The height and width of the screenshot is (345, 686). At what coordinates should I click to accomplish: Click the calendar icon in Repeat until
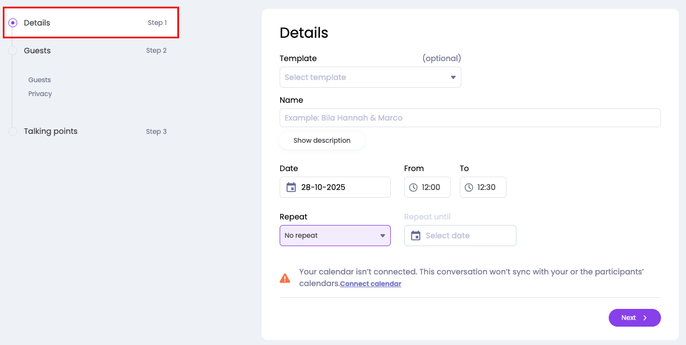click(415, 236)
